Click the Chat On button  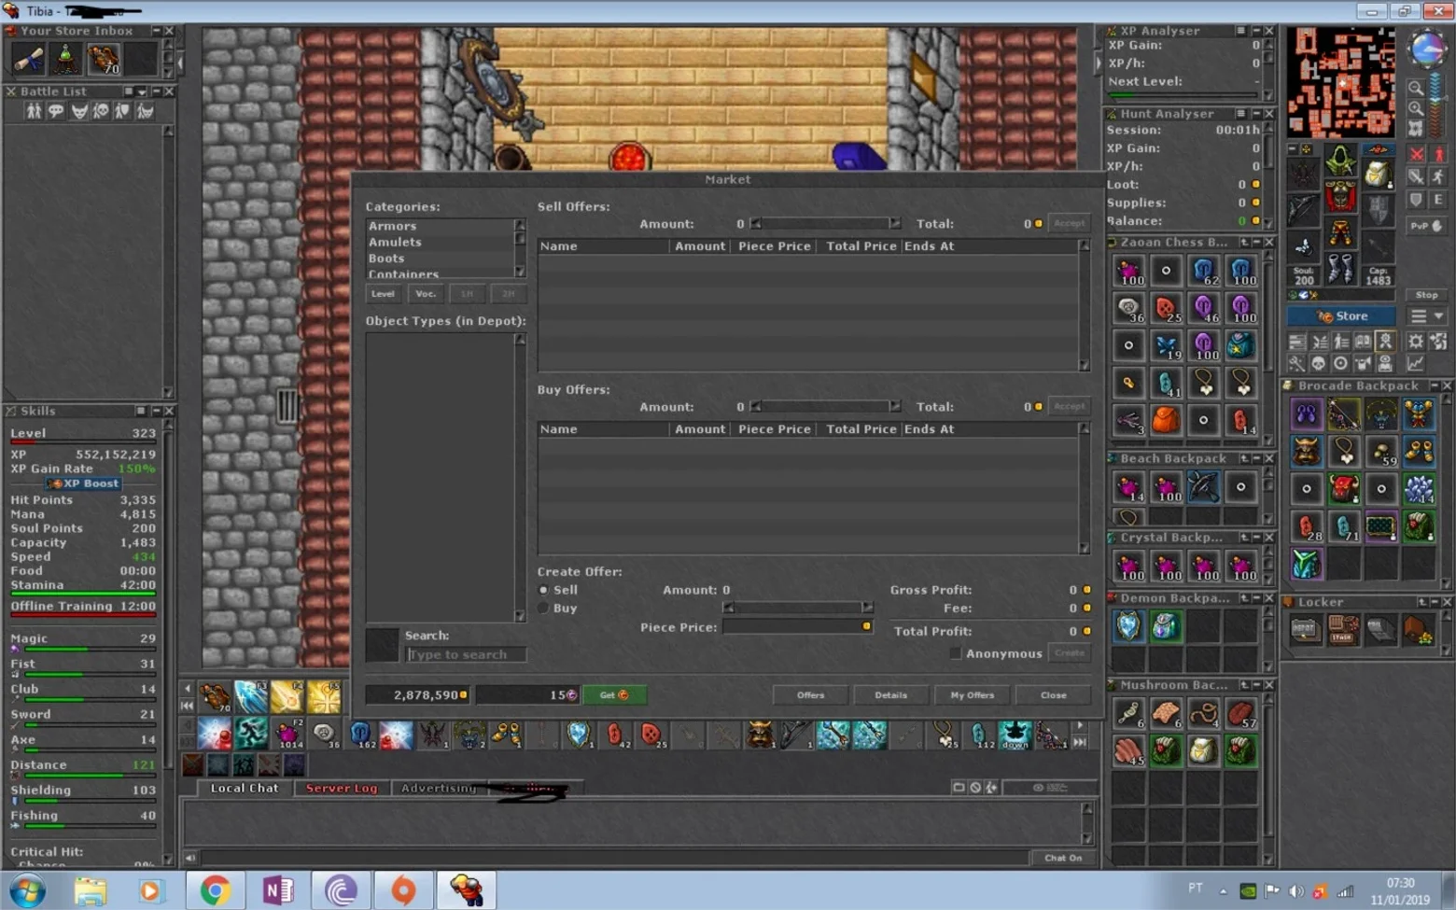[1063, 858]
